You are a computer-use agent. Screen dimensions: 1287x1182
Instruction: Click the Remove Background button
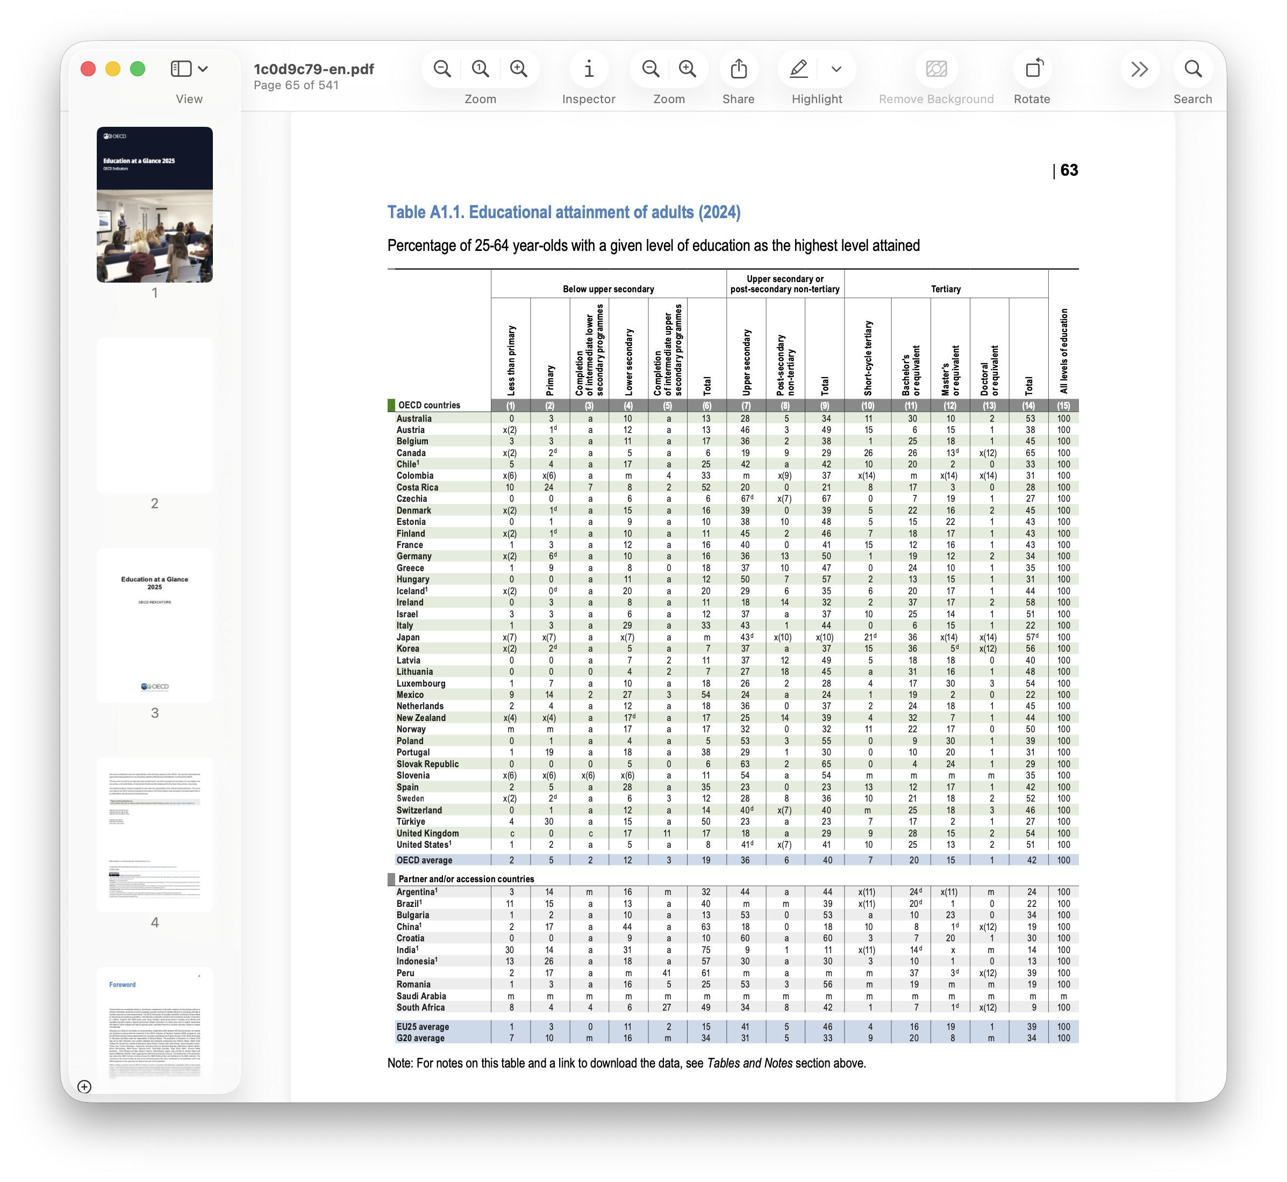935,69
